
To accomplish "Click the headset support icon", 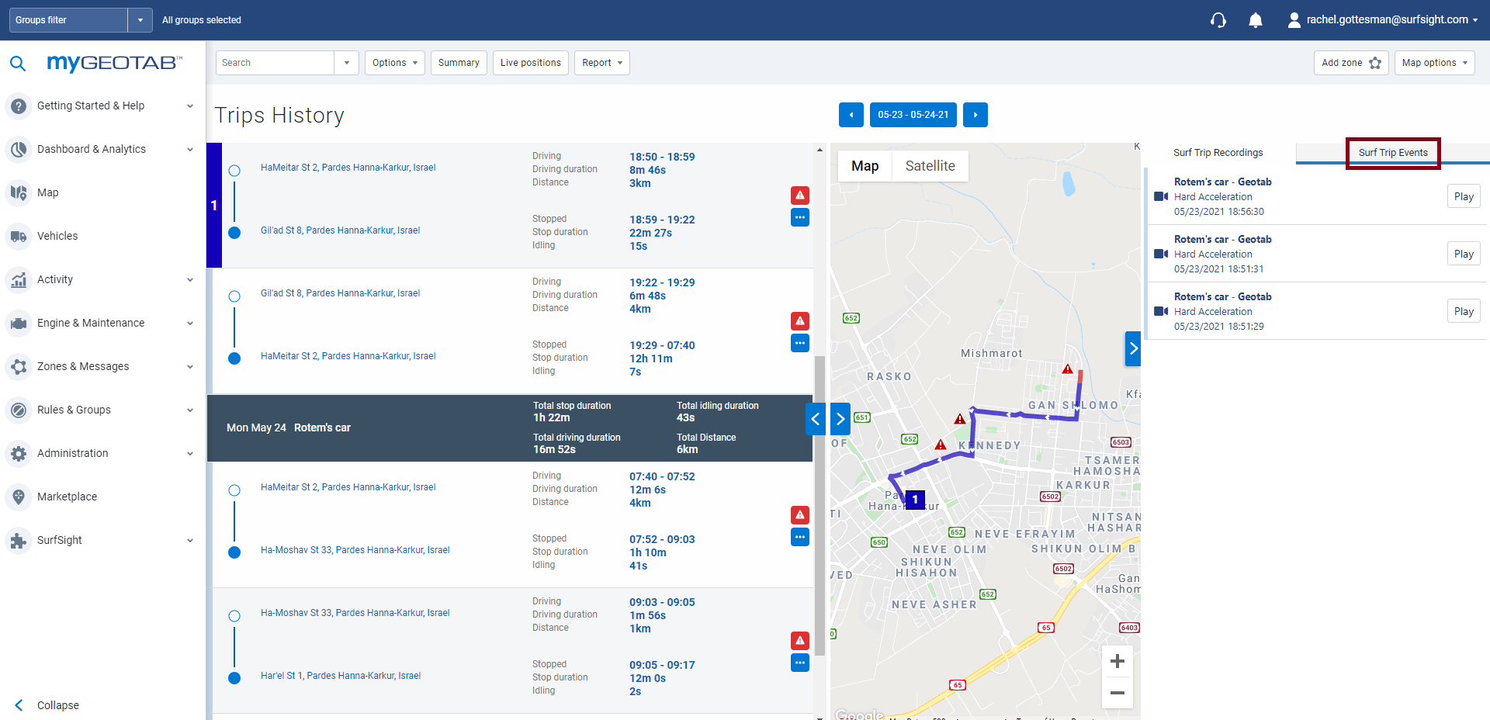I will click(1218, 20).
